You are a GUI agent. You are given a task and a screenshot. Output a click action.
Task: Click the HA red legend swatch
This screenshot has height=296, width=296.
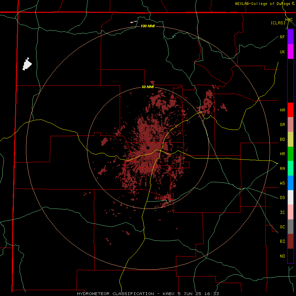pos(290,110)
